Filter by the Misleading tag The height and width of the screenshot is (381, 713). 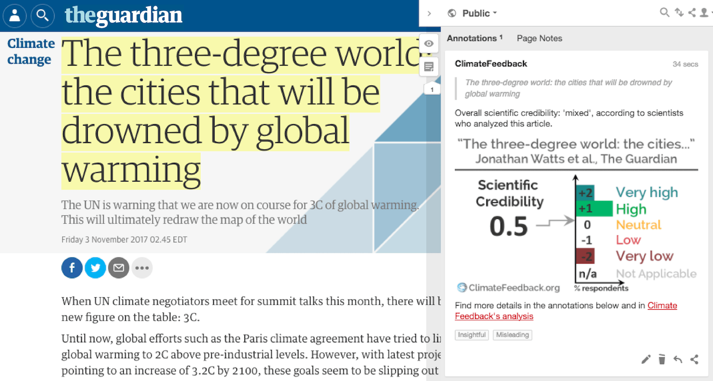tap(512, 335)
